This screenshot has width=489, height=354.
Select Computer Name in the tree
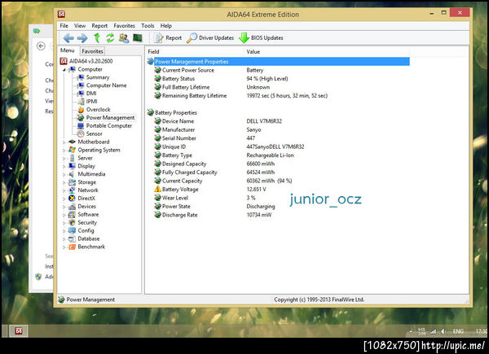click(x=106, y=85)
